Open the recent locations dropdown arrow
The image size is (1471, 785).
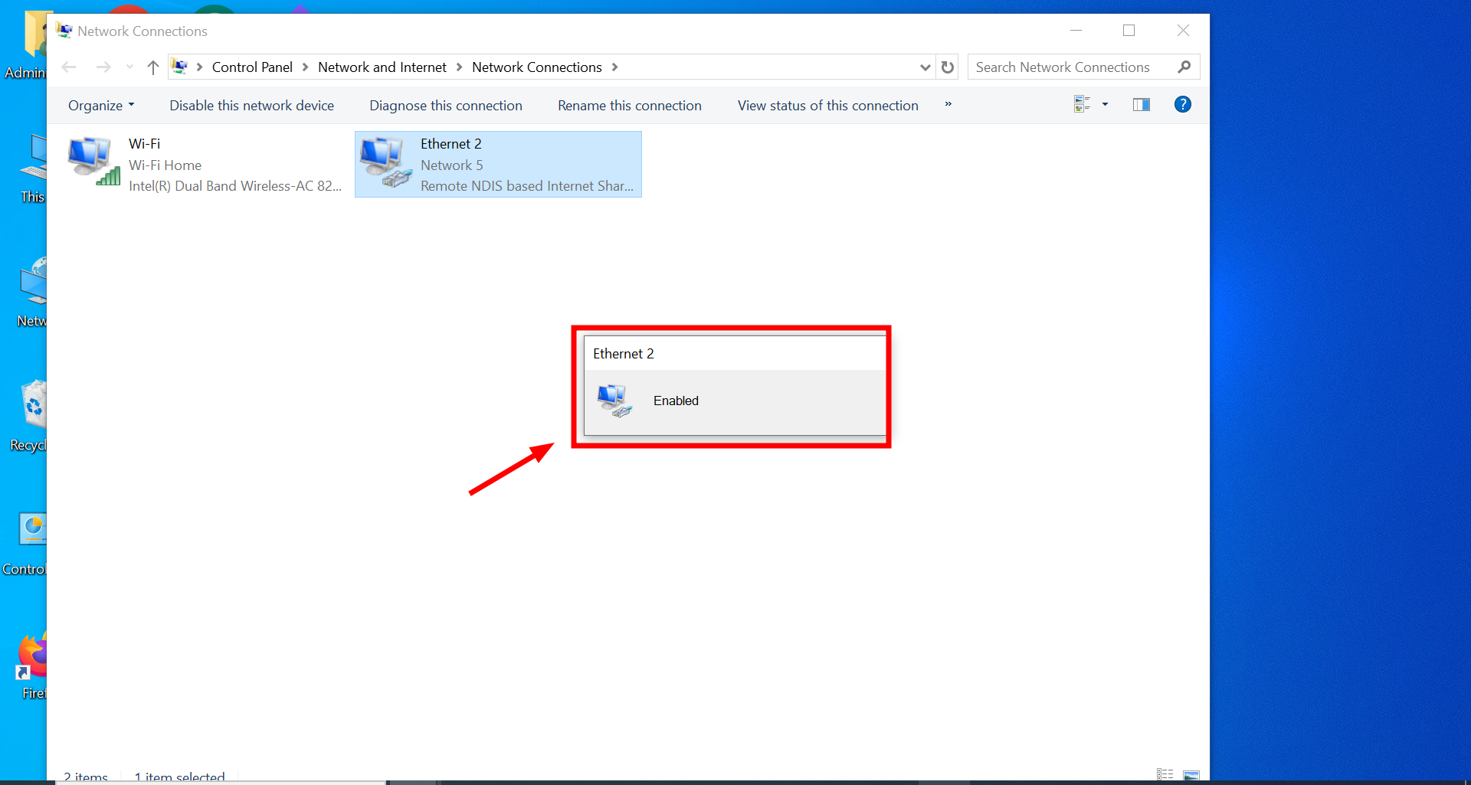tap(129, 67)
